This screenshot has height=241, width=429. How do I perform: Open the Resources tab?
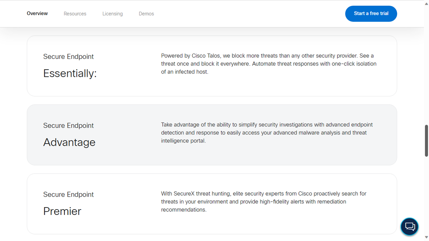point(75,14)
